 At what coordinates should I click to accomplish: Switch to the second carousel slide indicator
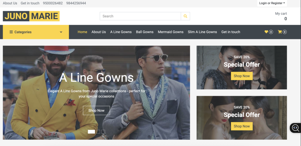[x=98, y=132]
